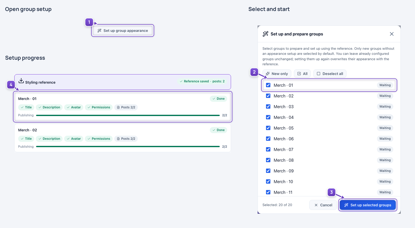Click the Permissions chip in Merch · 01 card

[99, 107]
